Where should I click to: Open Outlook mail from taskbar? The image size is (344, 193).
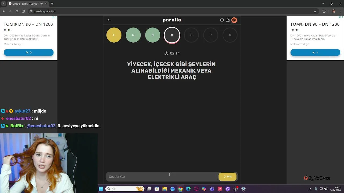point(173,189)
